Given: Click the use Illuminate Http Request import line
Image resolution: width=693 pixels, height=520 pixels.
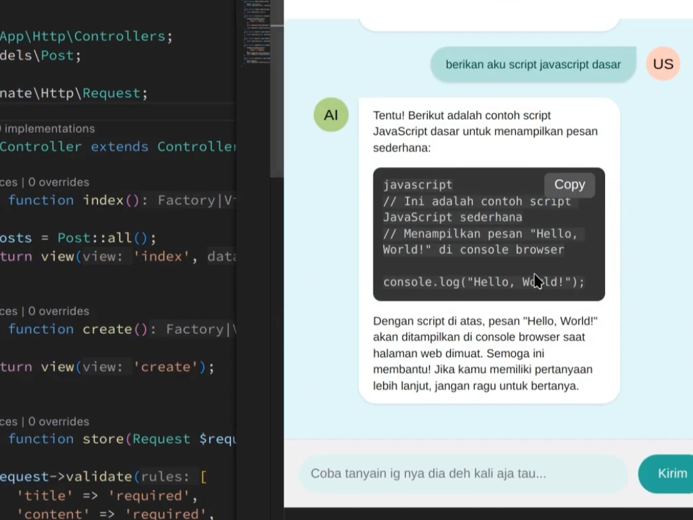Looking at the screenshot, I should coord(74,93).
